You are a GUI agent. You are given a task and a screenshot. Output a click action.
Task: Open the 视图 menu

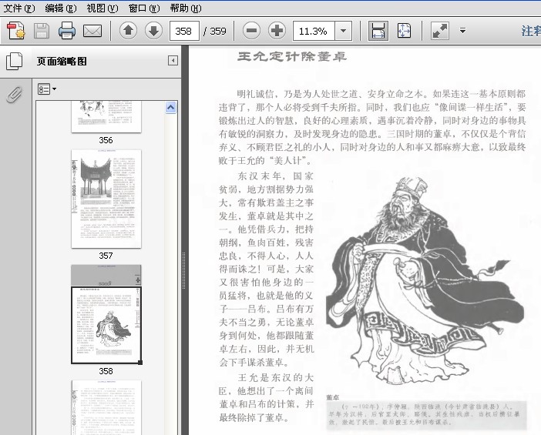click(x=102, y=8)
